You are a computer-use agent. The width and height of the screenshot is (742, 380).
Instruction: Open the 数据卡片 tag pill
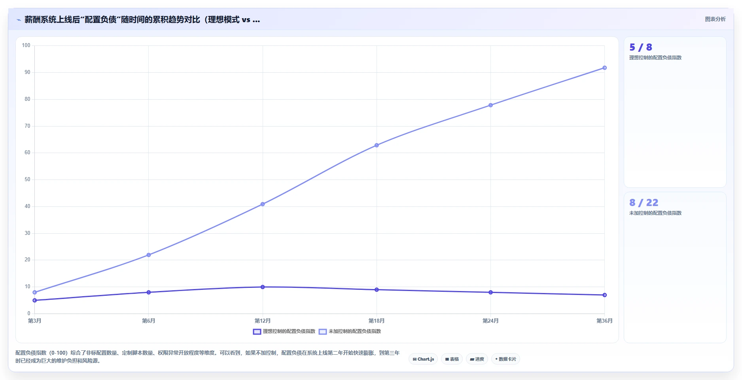pyautogui.click(x=505, y=359)
